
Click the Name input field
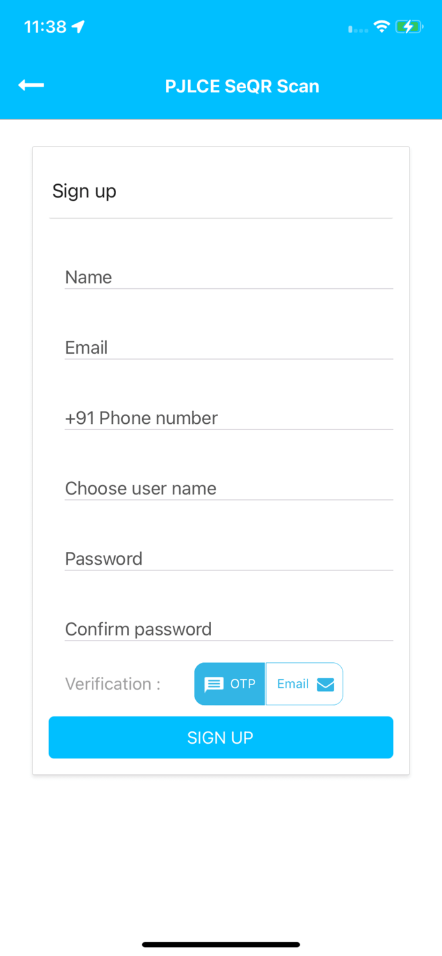(x=228, y=279)
